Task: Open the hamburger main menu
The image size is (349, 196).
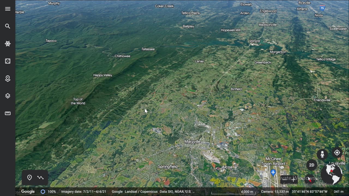Action: coord(8,9)
